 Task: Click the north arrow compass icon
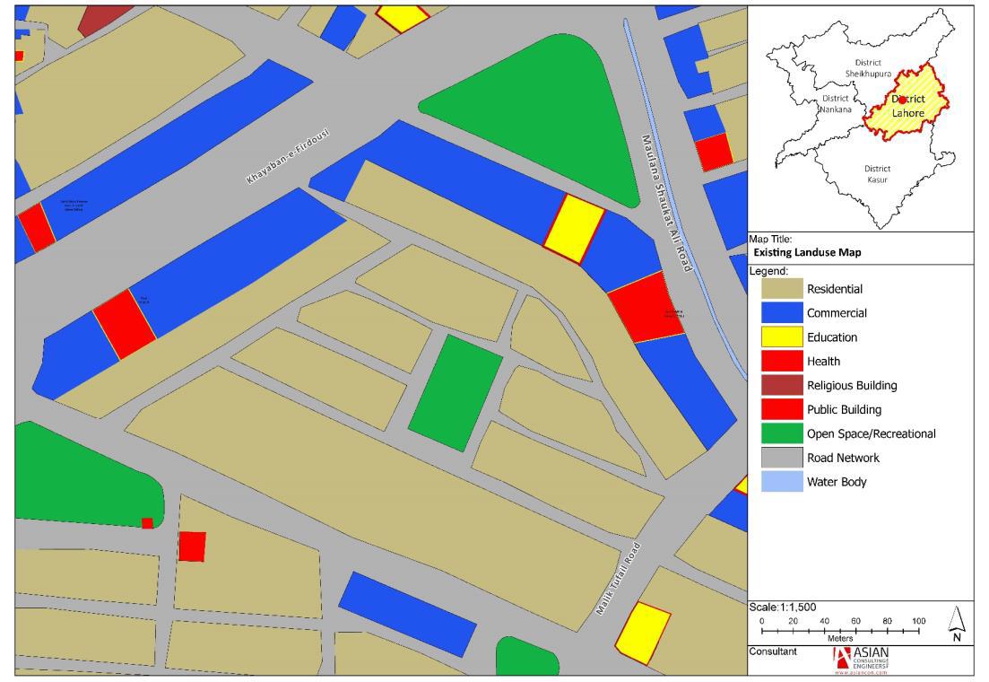pos(956,624)
